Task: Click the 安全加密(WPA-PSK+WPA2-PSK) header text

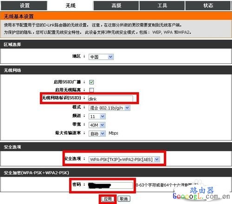Action: [36, 173]
